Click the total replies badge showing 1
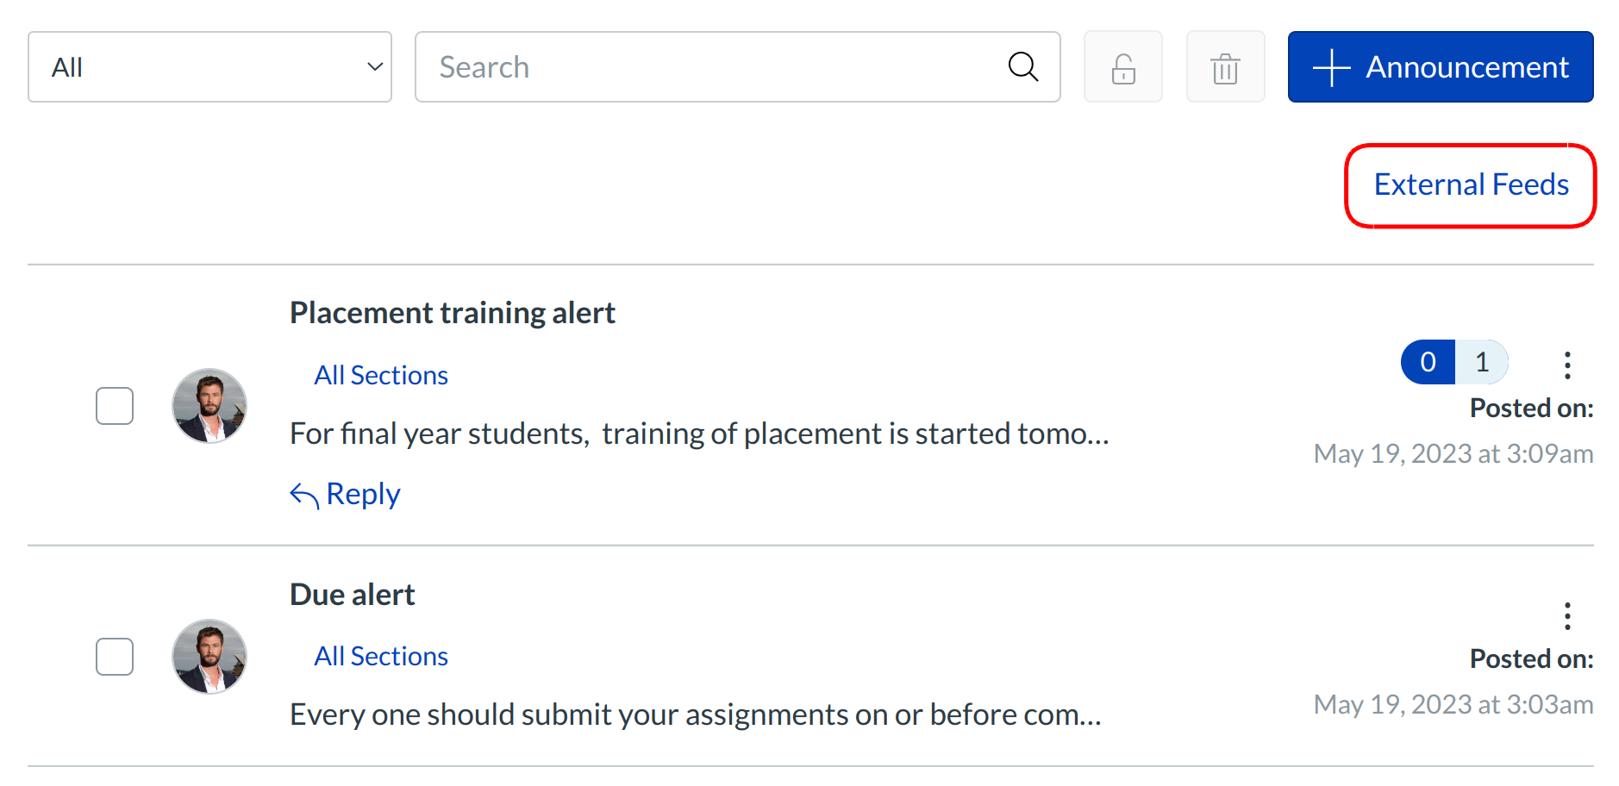The image size is (1619, 786). [1482, 362]
